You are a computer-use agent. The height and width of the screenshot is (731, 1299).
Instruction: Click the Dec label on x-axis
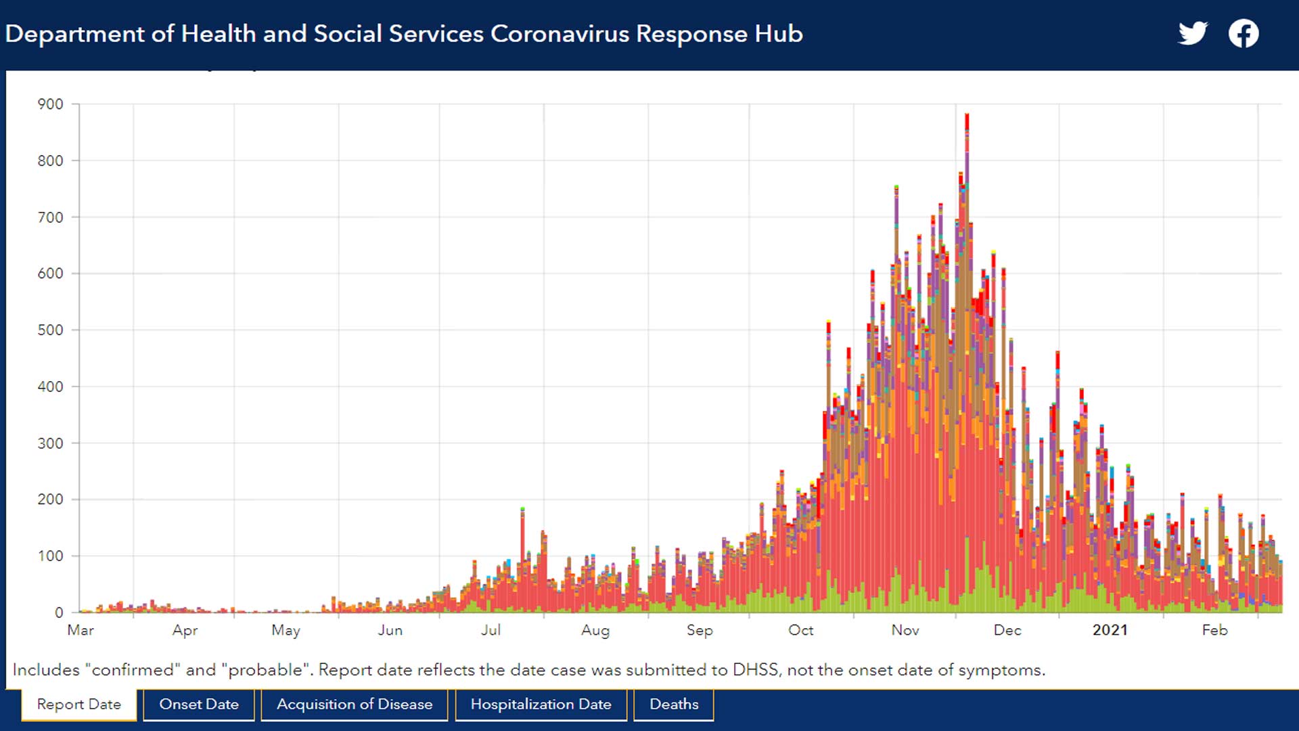coord(1007,630)
